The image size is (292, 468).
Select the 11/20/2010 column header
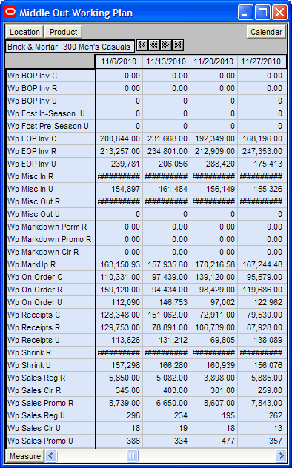(213, 61)
